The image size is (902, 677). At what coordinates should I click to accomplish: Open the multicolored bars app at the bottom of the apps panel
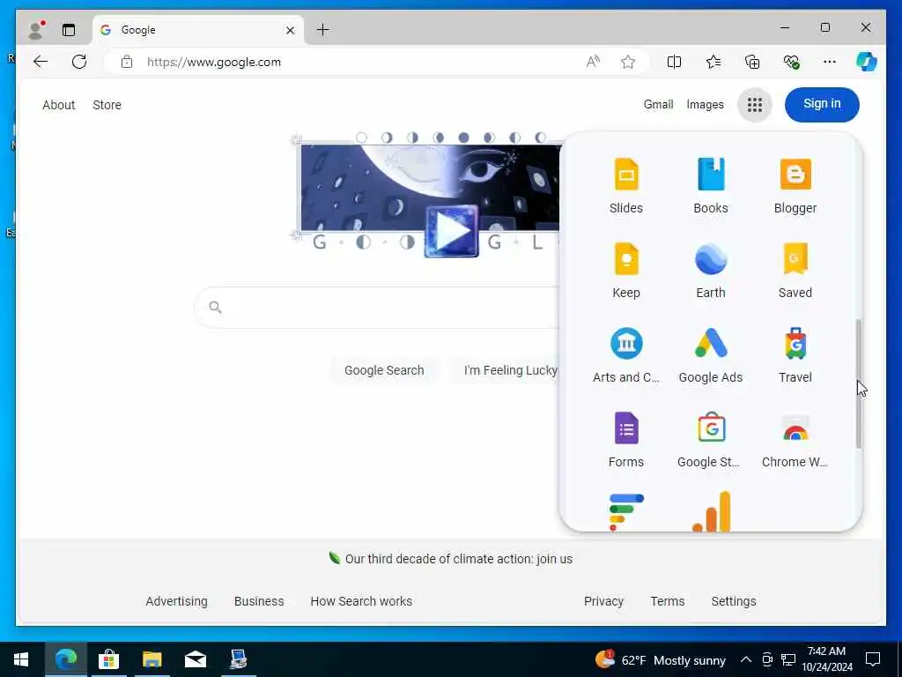click(626, 512)
